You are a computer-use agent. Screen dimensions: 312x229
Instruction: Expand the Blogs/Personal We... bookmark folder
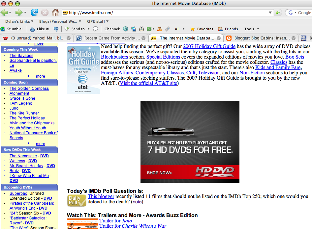point(60,21)
